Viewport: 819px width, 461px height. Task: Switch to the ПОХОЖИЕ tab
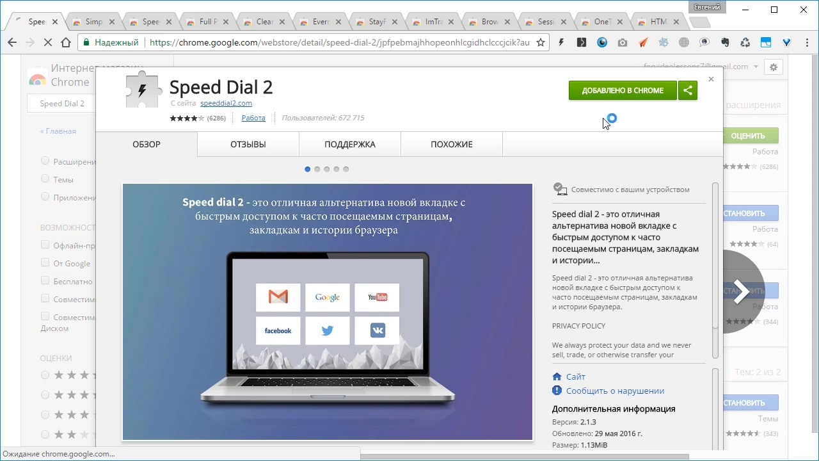tap(452, 144)
